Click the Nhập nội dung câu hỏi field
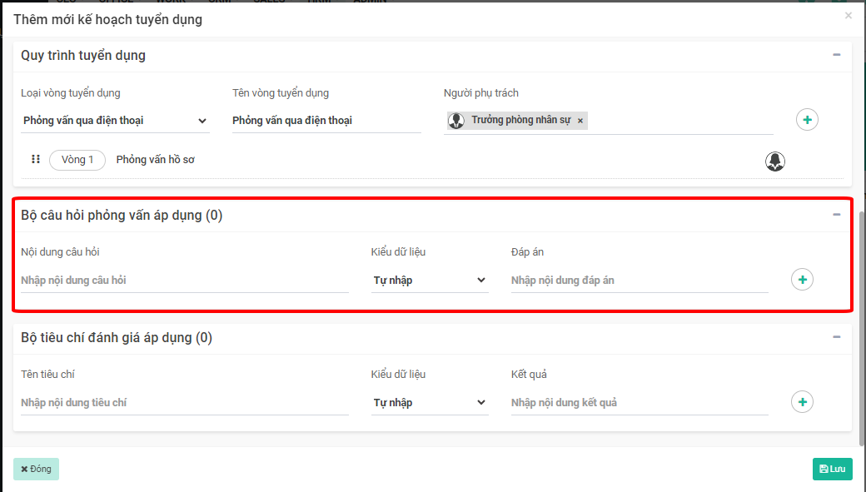Image resolution: width=866 pixels, height=492 pixels. tap(184, 281)
